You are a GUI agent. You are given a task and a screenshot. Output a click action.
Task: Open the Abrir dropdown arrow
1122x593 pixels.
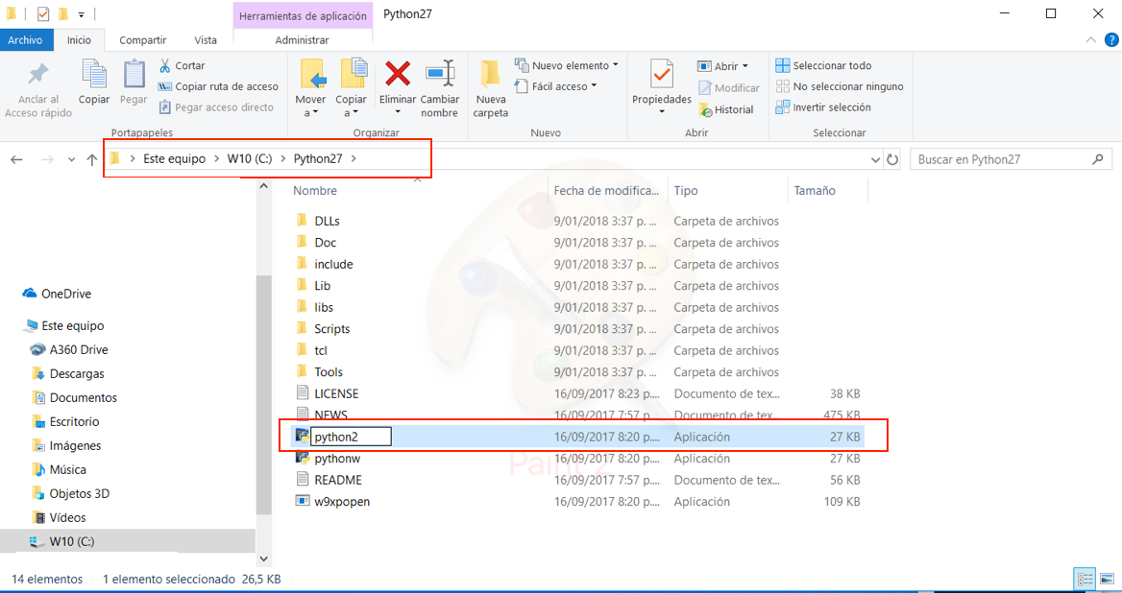click(744, 66)
